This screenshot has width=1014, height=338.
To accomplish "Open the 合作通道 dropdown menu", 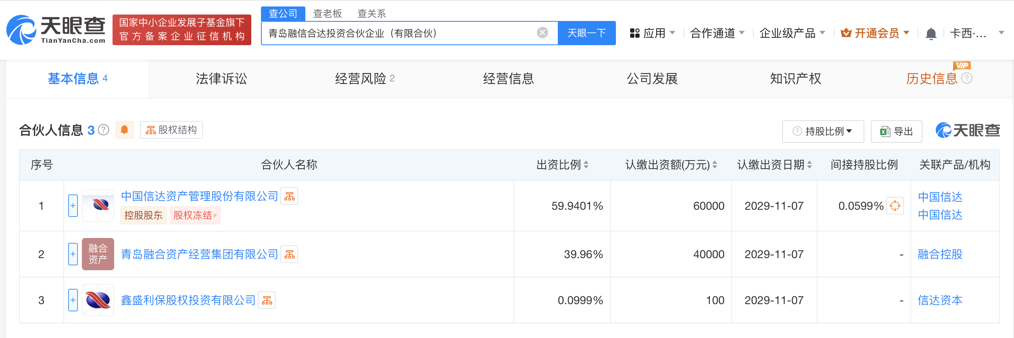I will tap(717, 33).
